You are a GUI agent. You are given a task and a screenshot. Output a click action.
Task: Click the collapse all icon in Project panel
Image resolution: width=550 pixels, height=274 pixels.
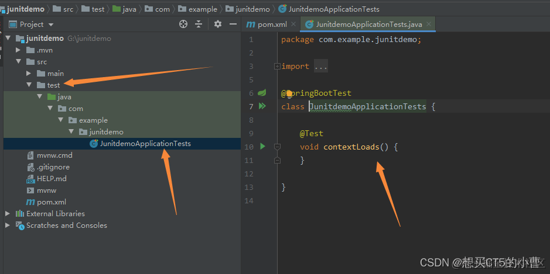(x=199, y=24)
